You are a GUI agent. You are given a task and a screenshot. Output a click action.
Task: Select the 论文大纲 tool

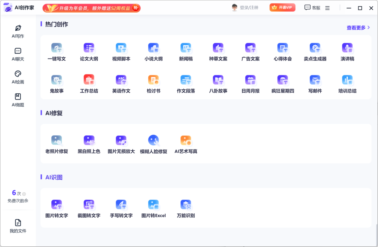pyautogui.click(x=89, y=51)
